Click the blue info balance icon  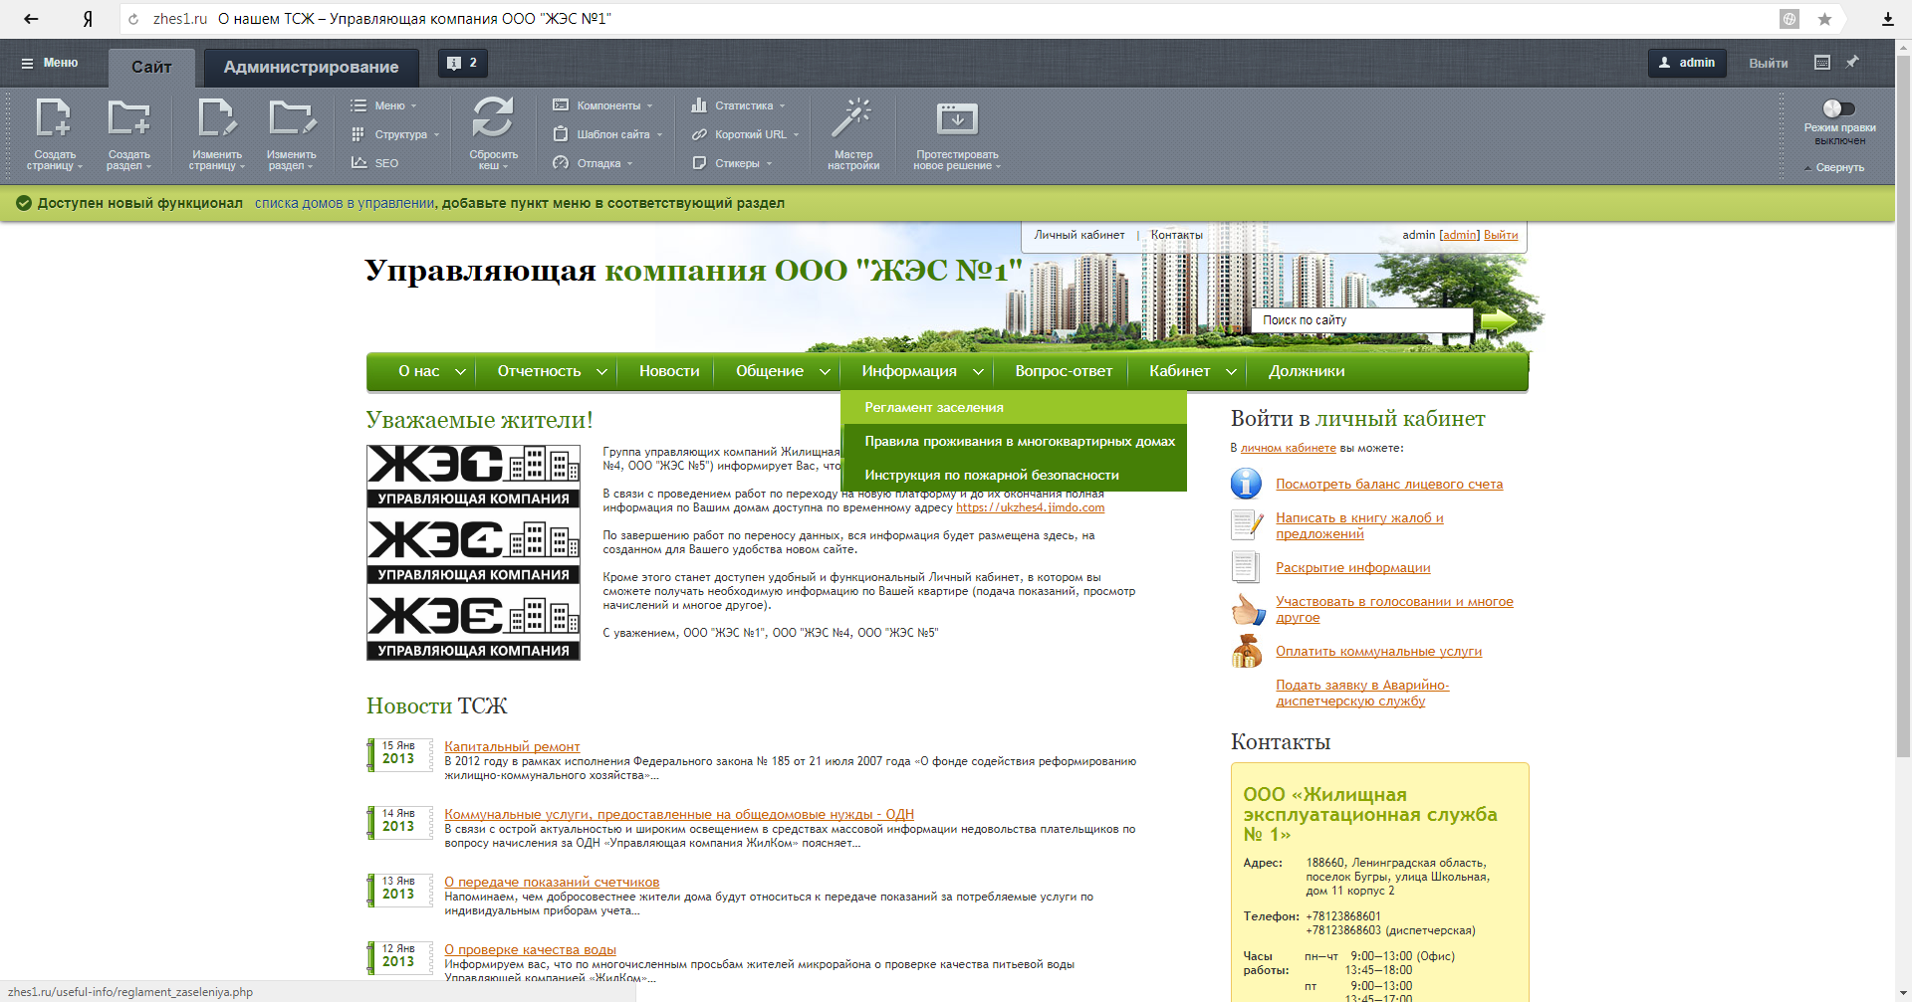point(1246,484)
